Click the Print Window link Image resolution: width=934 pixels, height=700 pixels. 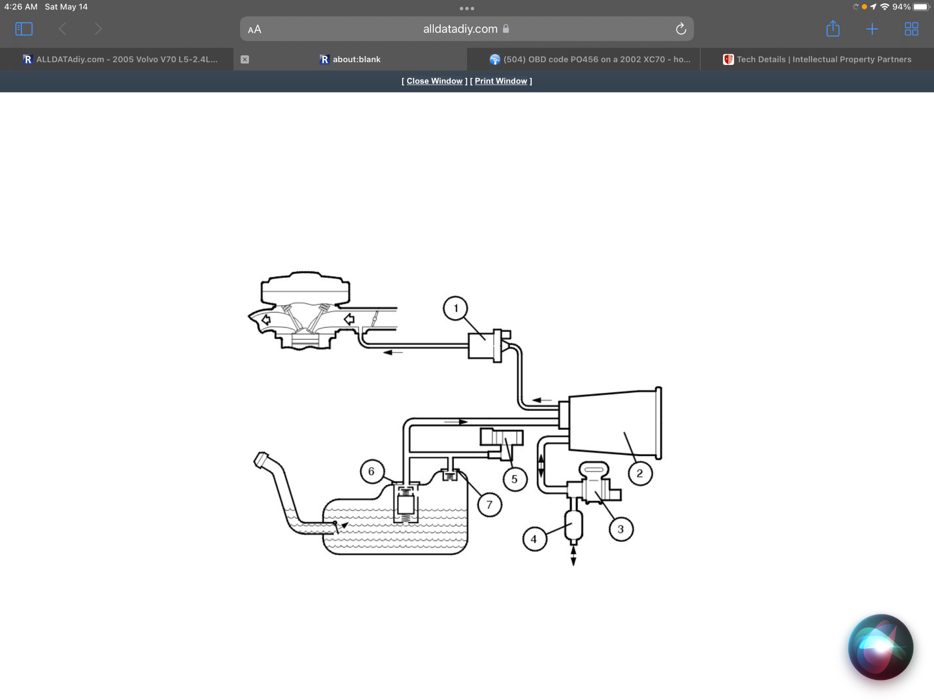[501, 81]
